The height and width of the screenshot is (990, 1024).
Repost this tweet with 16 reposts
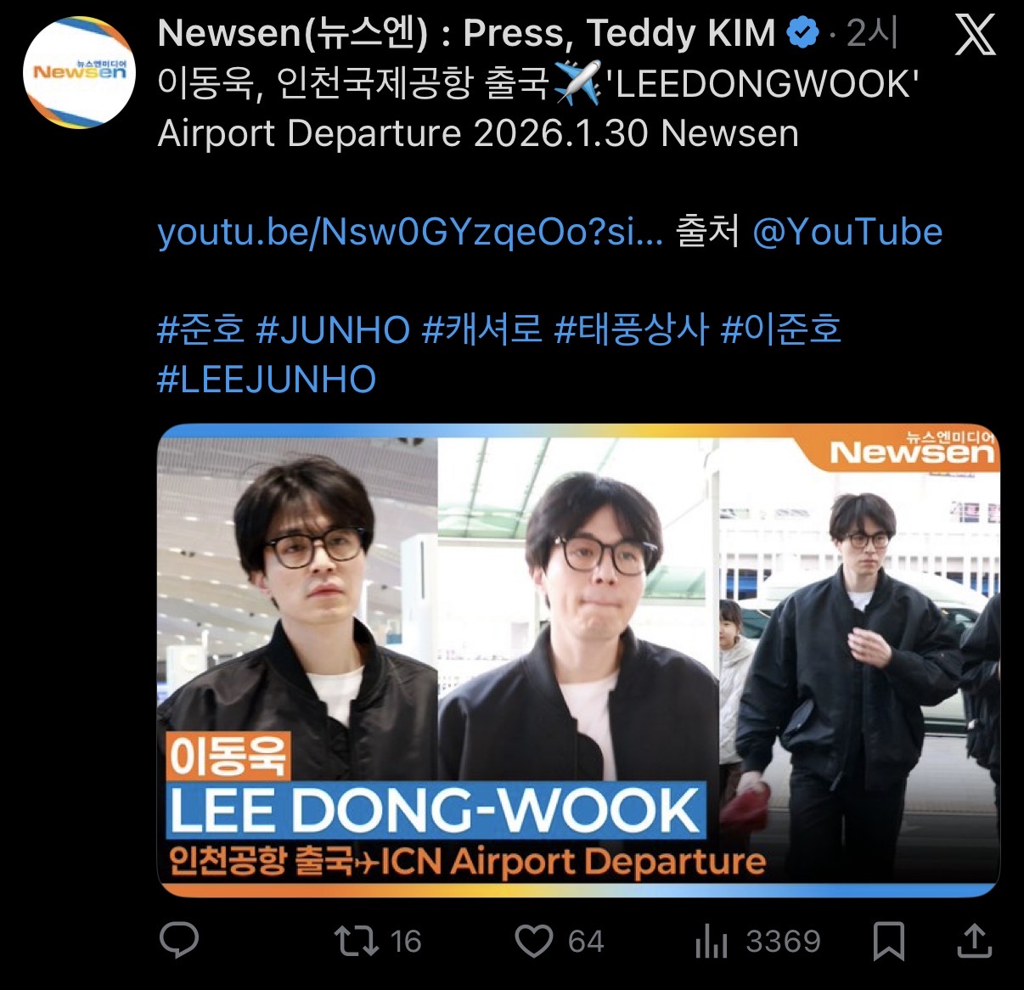point(377,941)
